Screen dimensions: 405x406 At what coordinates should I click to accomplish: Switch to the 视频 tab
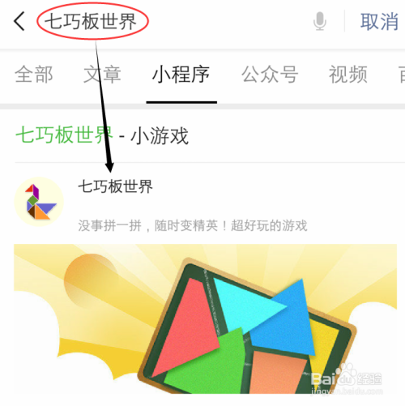pos(348,75)
